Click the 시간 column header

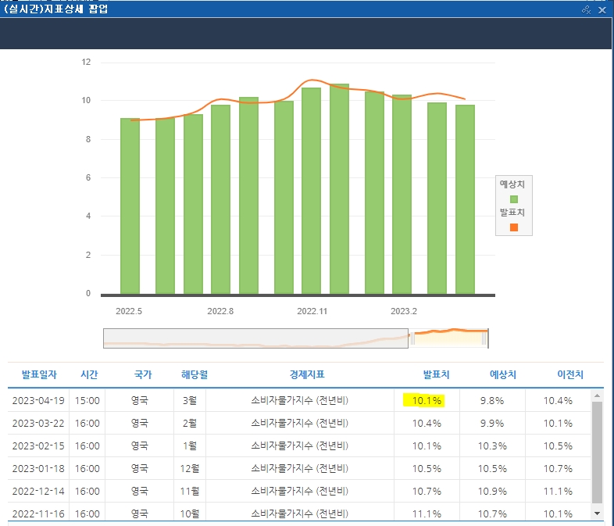point(89,374)
